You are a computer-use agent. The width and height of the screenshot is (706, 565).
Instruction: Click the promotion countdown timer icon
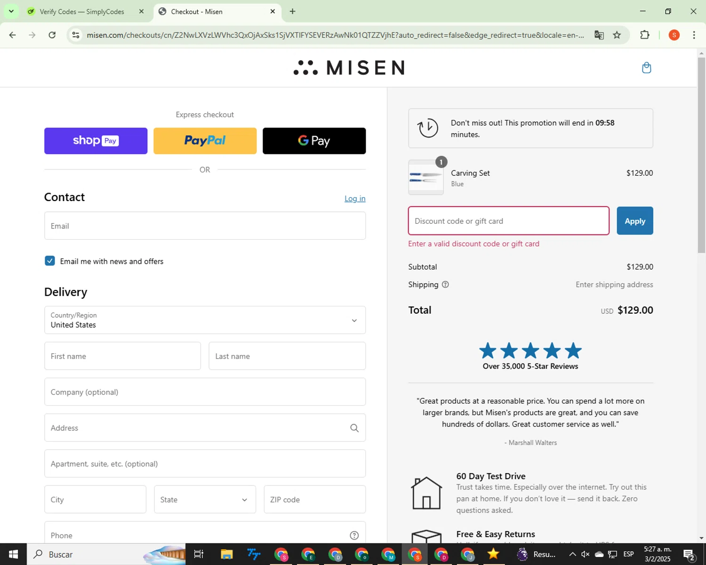pos(428,128)
